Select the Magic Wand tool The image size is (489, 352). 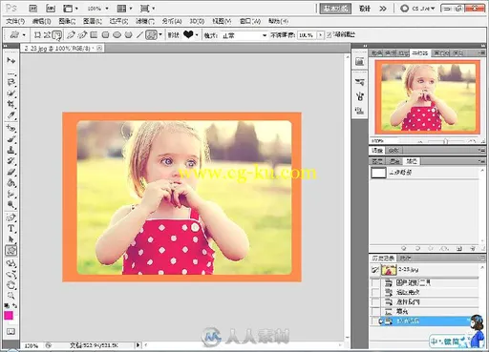11,93
